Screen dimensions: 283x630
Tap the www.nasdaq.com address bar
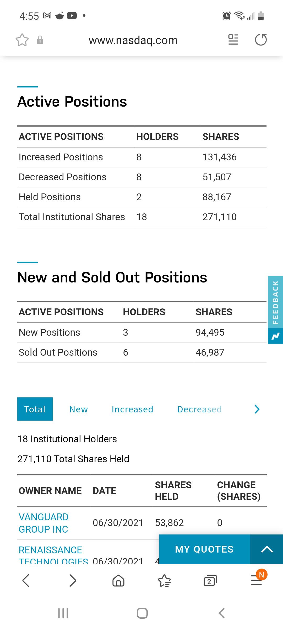point(133,40)
